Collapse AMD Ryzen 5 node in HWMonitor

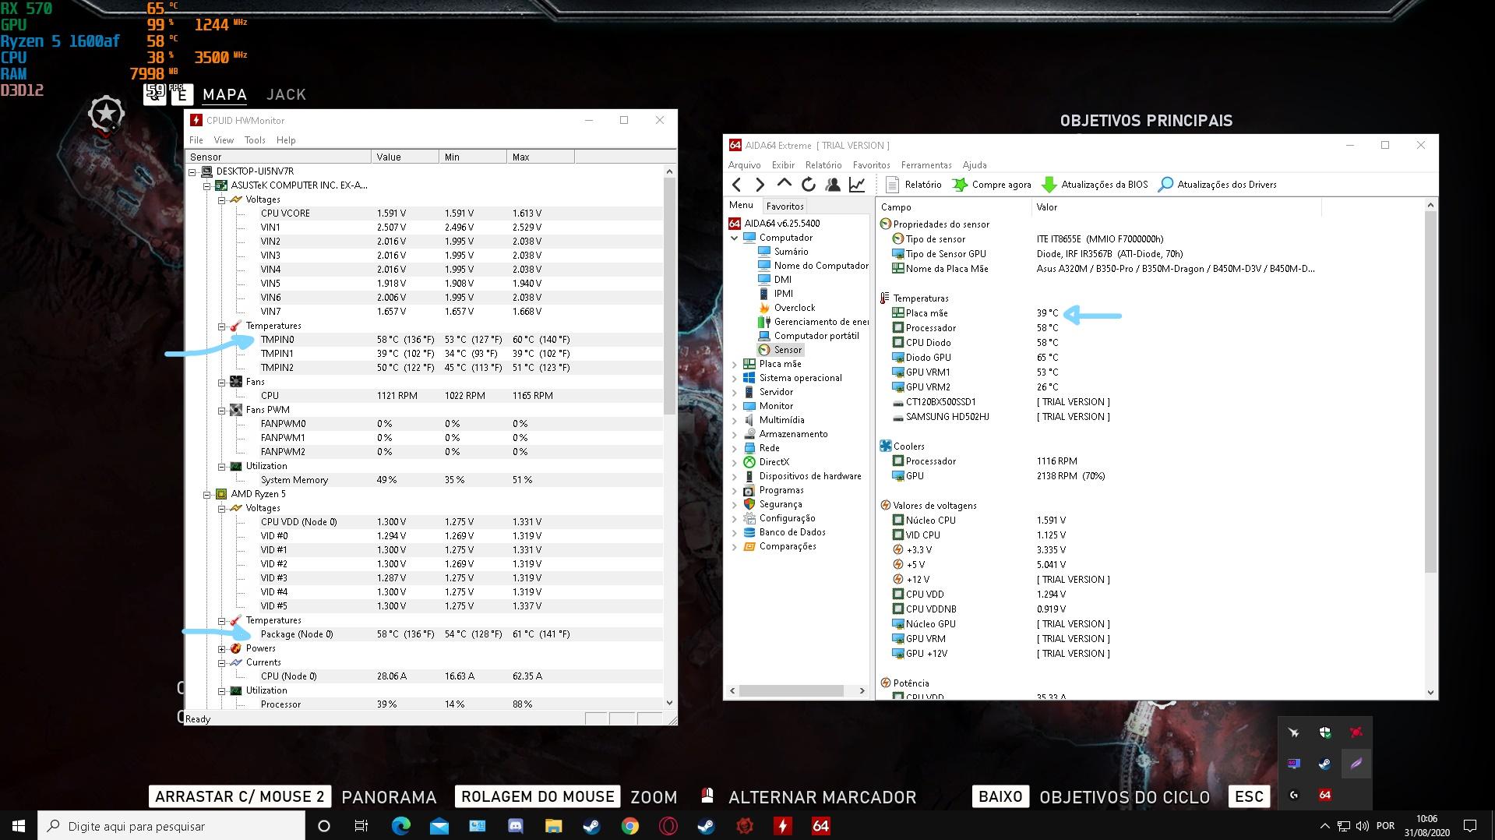tap(207, 494)
